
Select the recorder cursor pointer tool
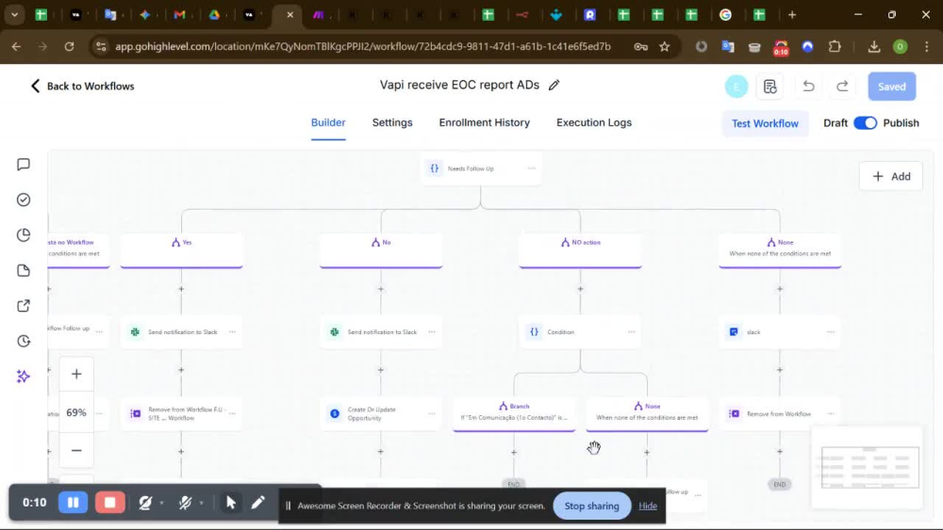pyautogui.click(x=230, y=503)
